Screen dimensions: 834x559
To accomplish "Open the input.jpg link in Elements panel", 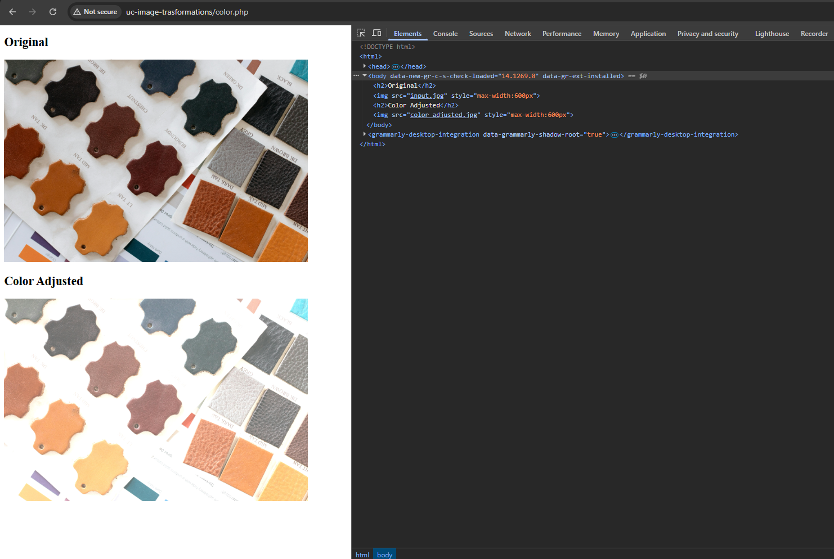I will point(427,95).
